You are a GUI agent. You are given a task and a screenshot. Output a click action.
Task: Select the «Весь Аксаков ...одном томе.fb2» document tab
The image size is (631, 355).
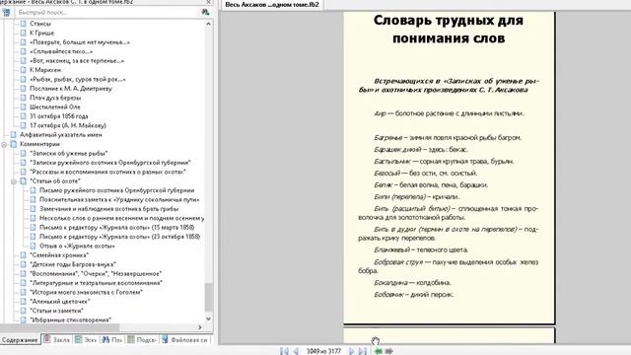(272, 5)
